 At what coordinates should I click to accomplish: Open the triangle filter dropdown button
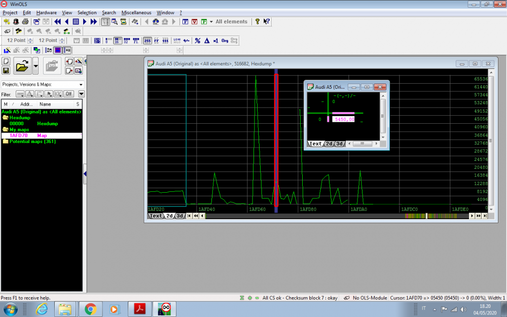tap(30, 94)
